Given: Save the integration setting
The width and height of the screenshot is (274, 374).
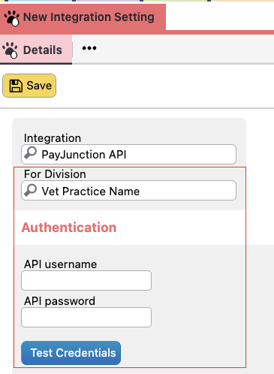Looking at the screenshot, I should click(x=29, y=86).
